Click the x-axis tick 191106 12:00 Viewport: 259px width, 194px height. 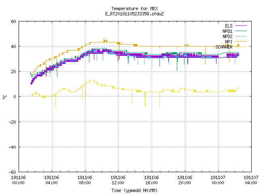click(118, 180)
